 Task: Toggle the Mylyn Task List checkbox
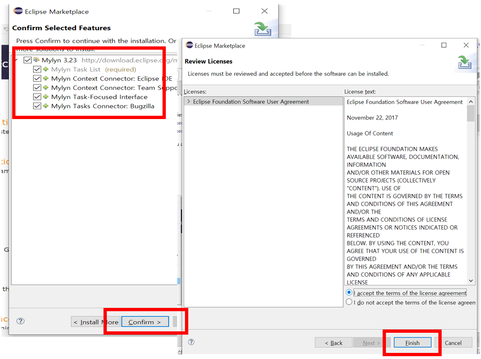coord(37,69)
